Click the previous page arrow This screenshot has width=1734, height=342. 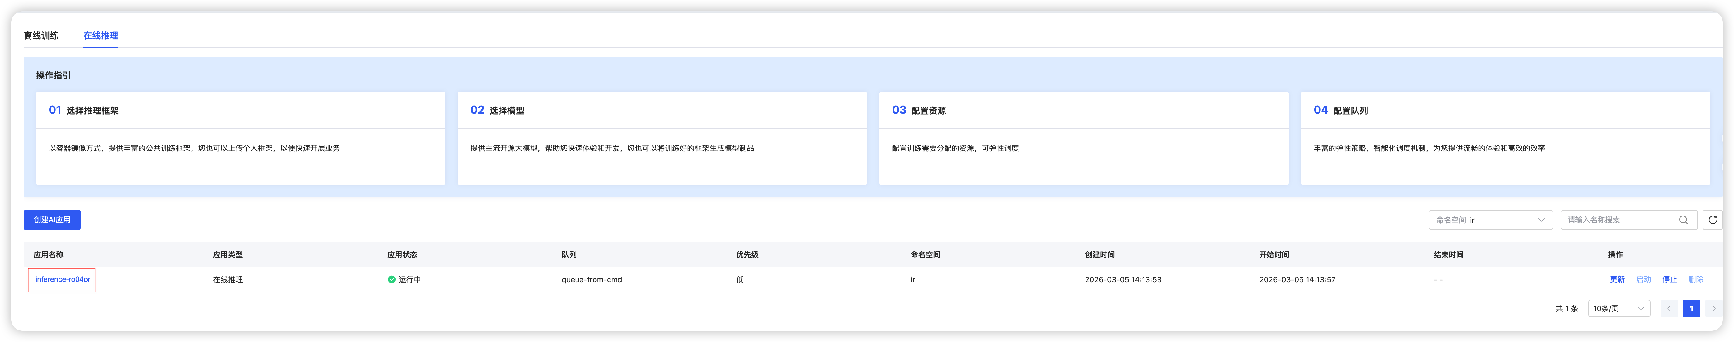tap(1669, 308)
